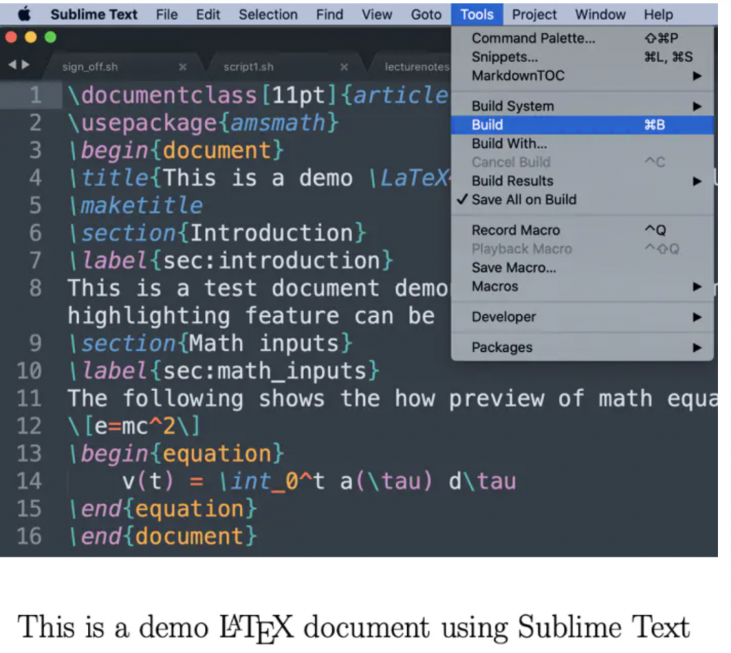Expand the MarkdownTOC submenu
Viewport: 731px width, 653px height.
[x=583, y=76]
